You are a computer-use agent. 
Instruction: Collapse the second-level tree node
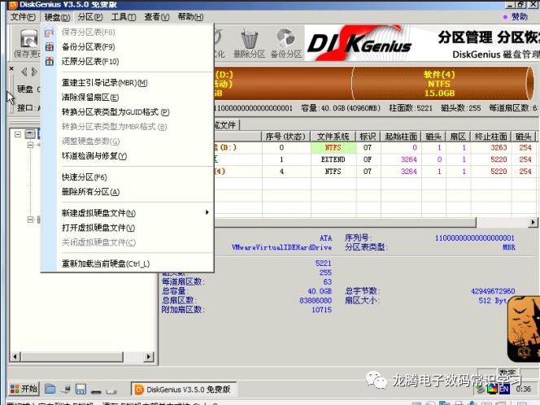coord(30,145)
